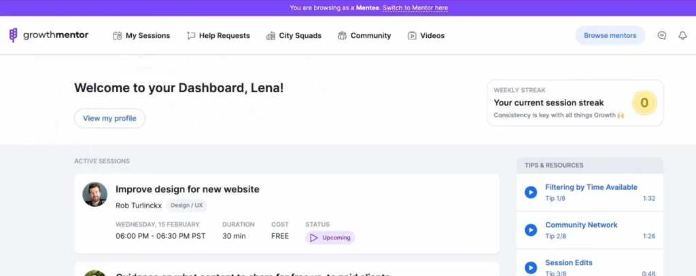This screenshot has height=276, width=696.
Task: Click the My Sessions calendar icon
Action: pyautogui.click(x=117, y=36)
